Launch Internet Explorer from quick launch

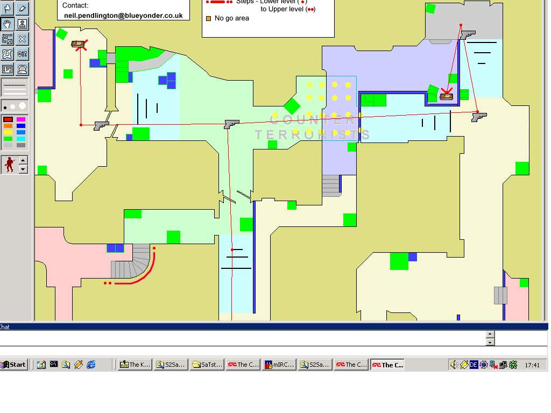point(91,365)
